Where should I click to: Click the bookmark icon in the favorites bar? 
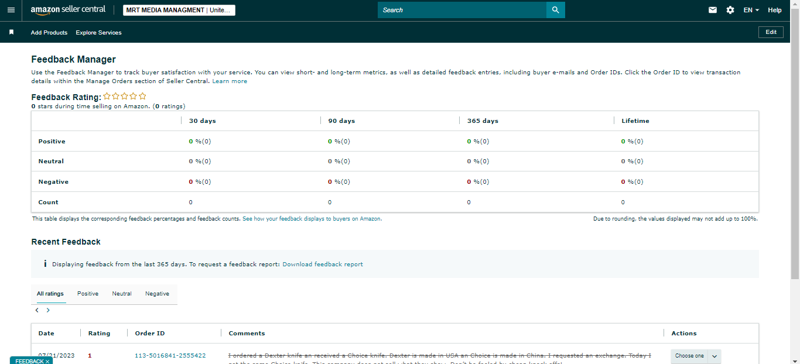click(11, 32)
